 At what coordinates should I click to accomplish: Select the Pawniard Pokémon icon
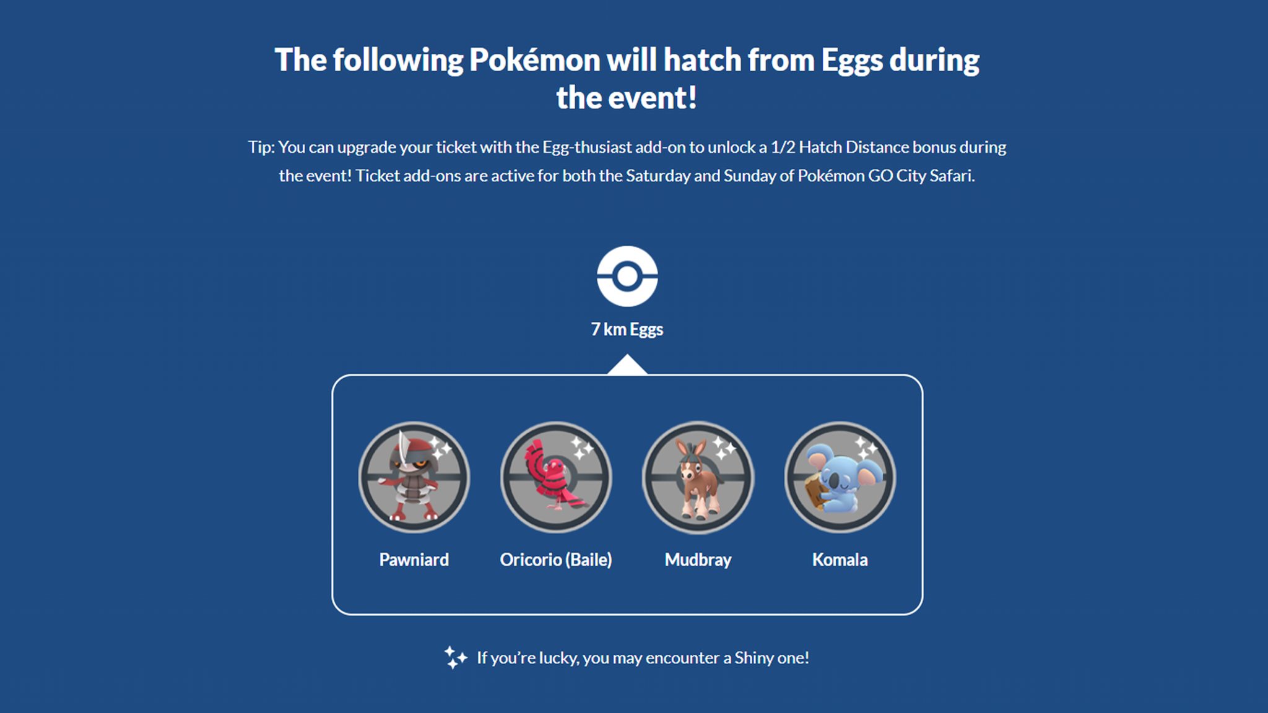pos(414,478)
